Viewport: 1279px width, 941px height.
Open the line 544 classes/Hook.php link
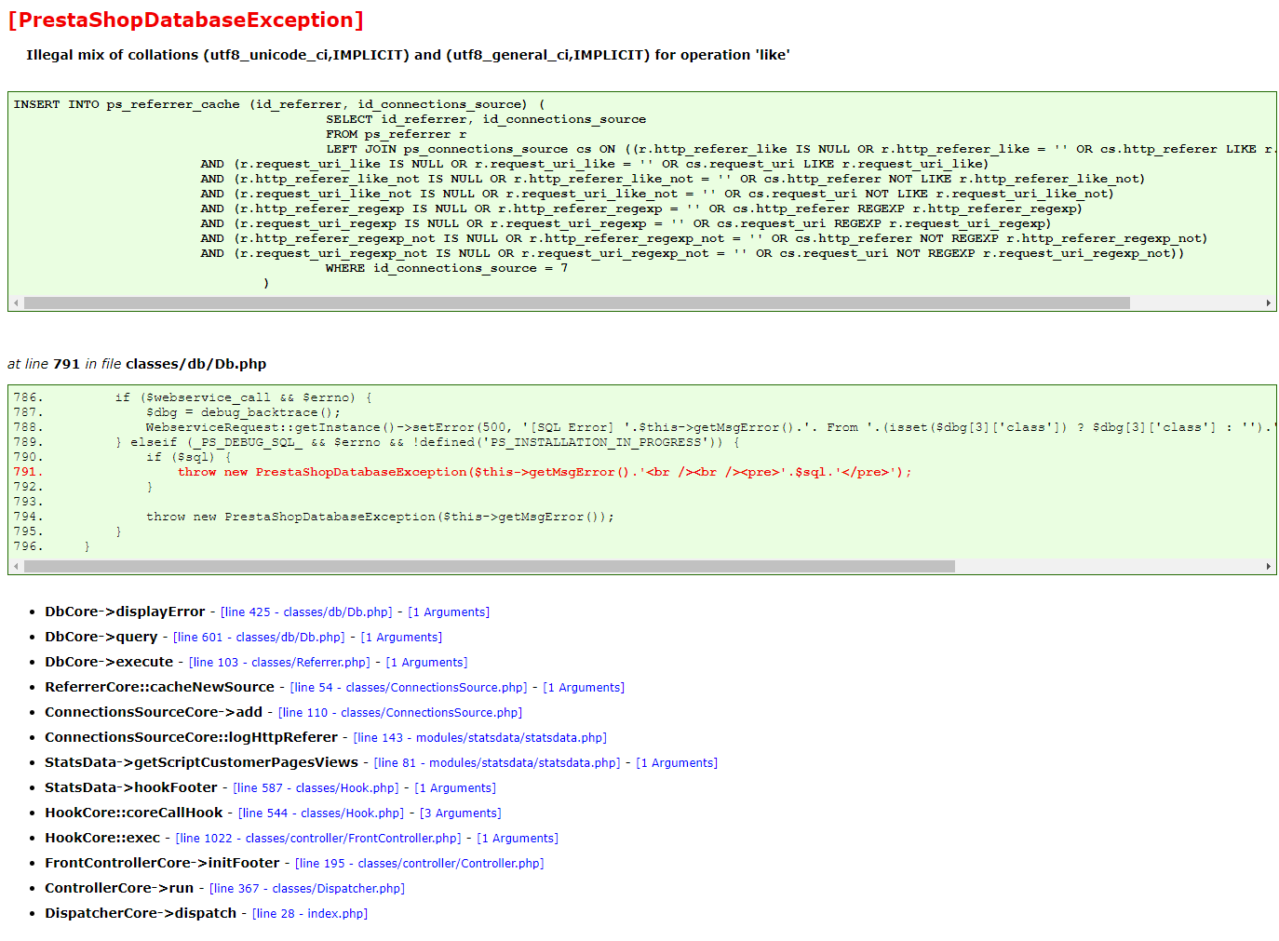[321, 813]
